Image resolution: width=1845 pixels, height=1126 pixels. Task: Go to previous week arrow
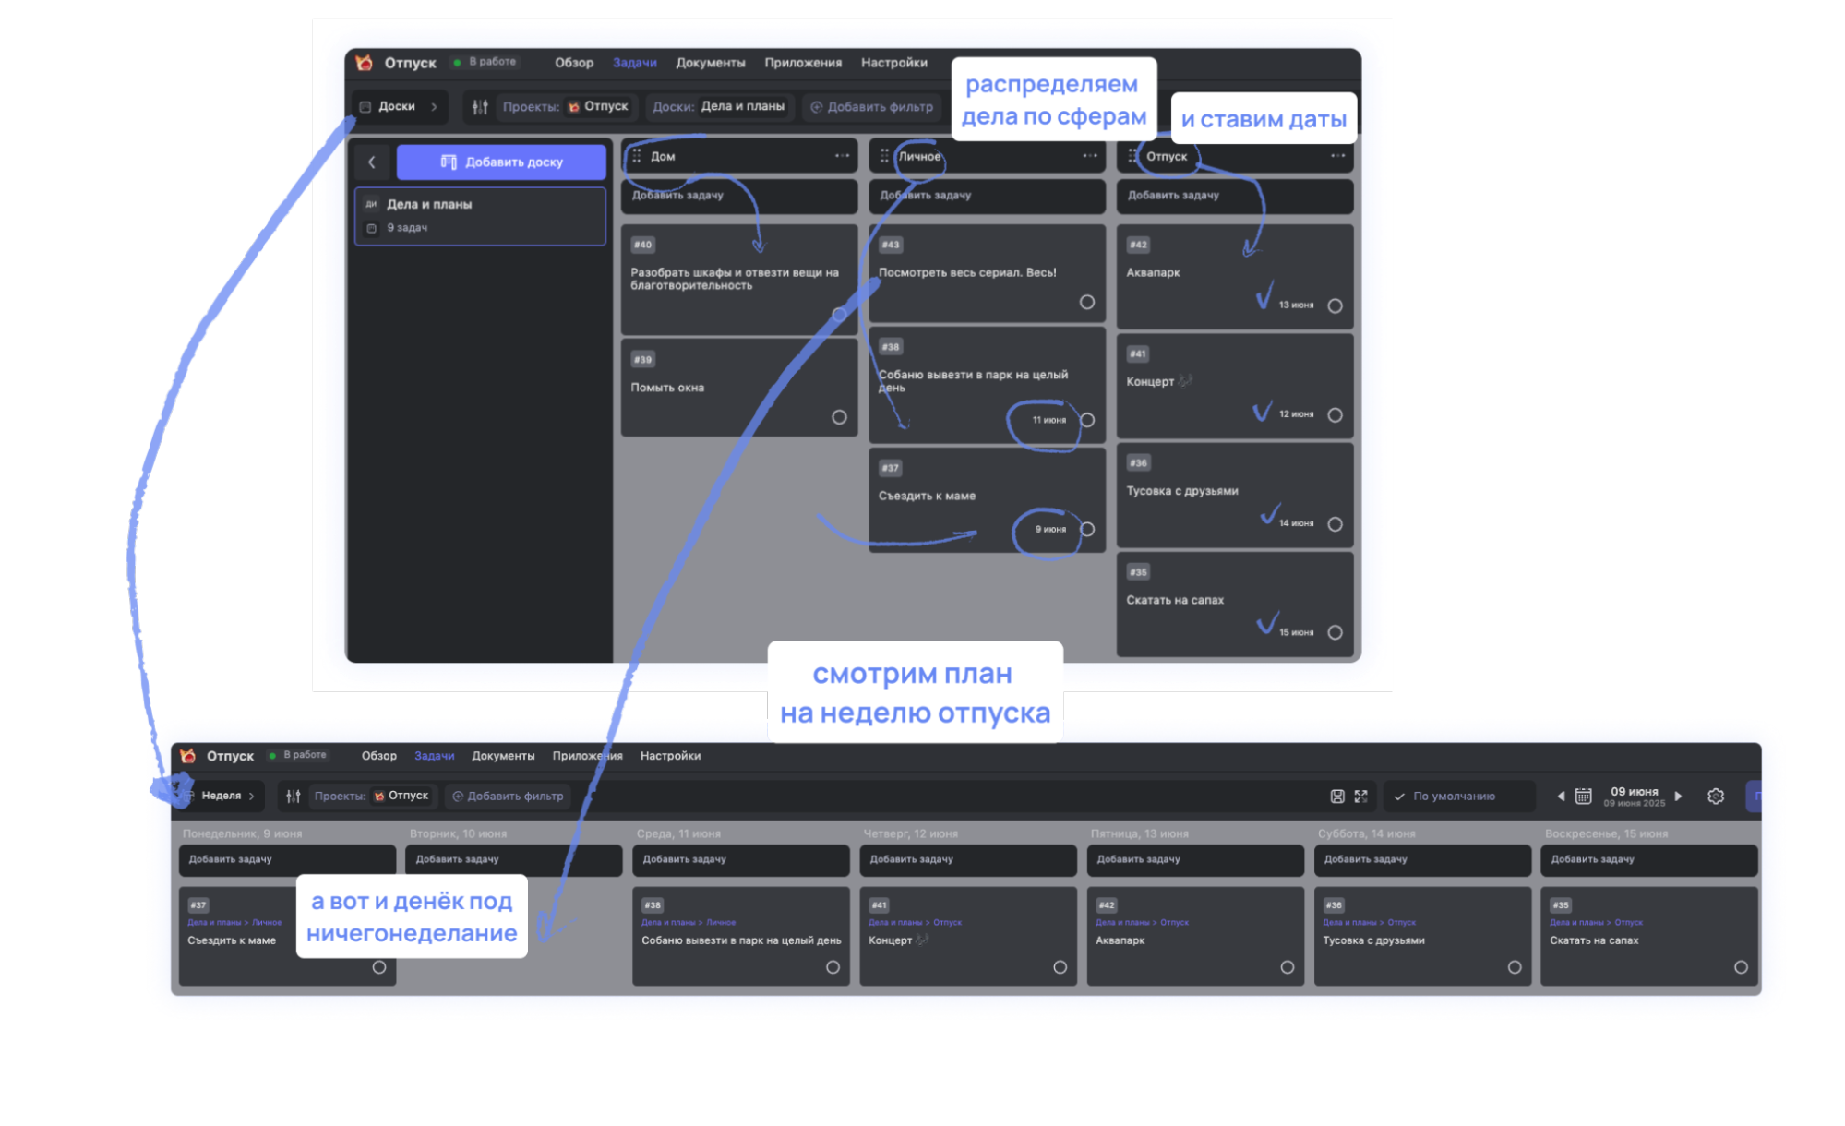(x=1561, y=796)
